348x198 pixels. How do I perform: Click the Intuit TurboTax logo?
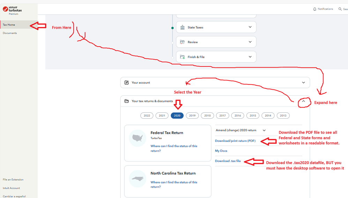(12, 10)
